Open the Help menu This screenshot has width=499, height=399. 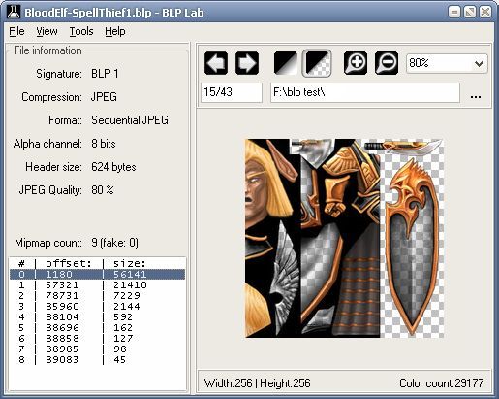pyautogui.click(x=115, y=31)
